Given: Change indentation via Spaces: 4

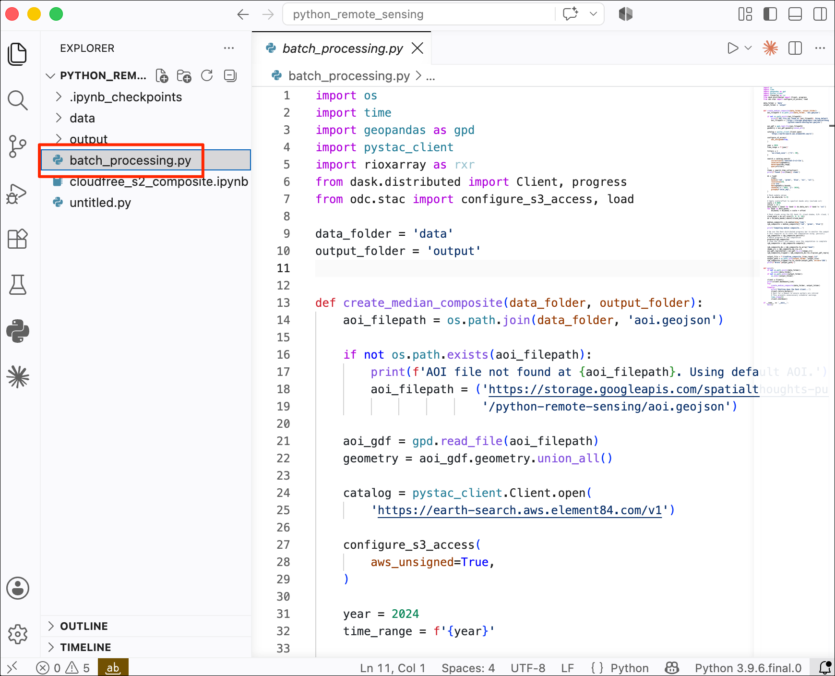Looking at the screenshot, I should coord(468,668).
